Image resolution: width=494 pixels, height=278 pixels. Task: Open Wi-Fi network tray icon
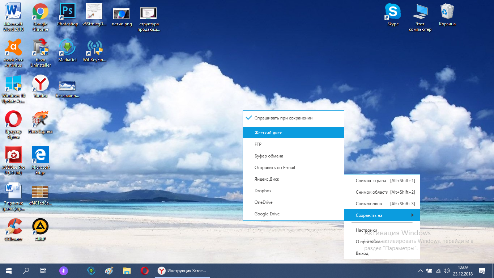pos(438,270)
